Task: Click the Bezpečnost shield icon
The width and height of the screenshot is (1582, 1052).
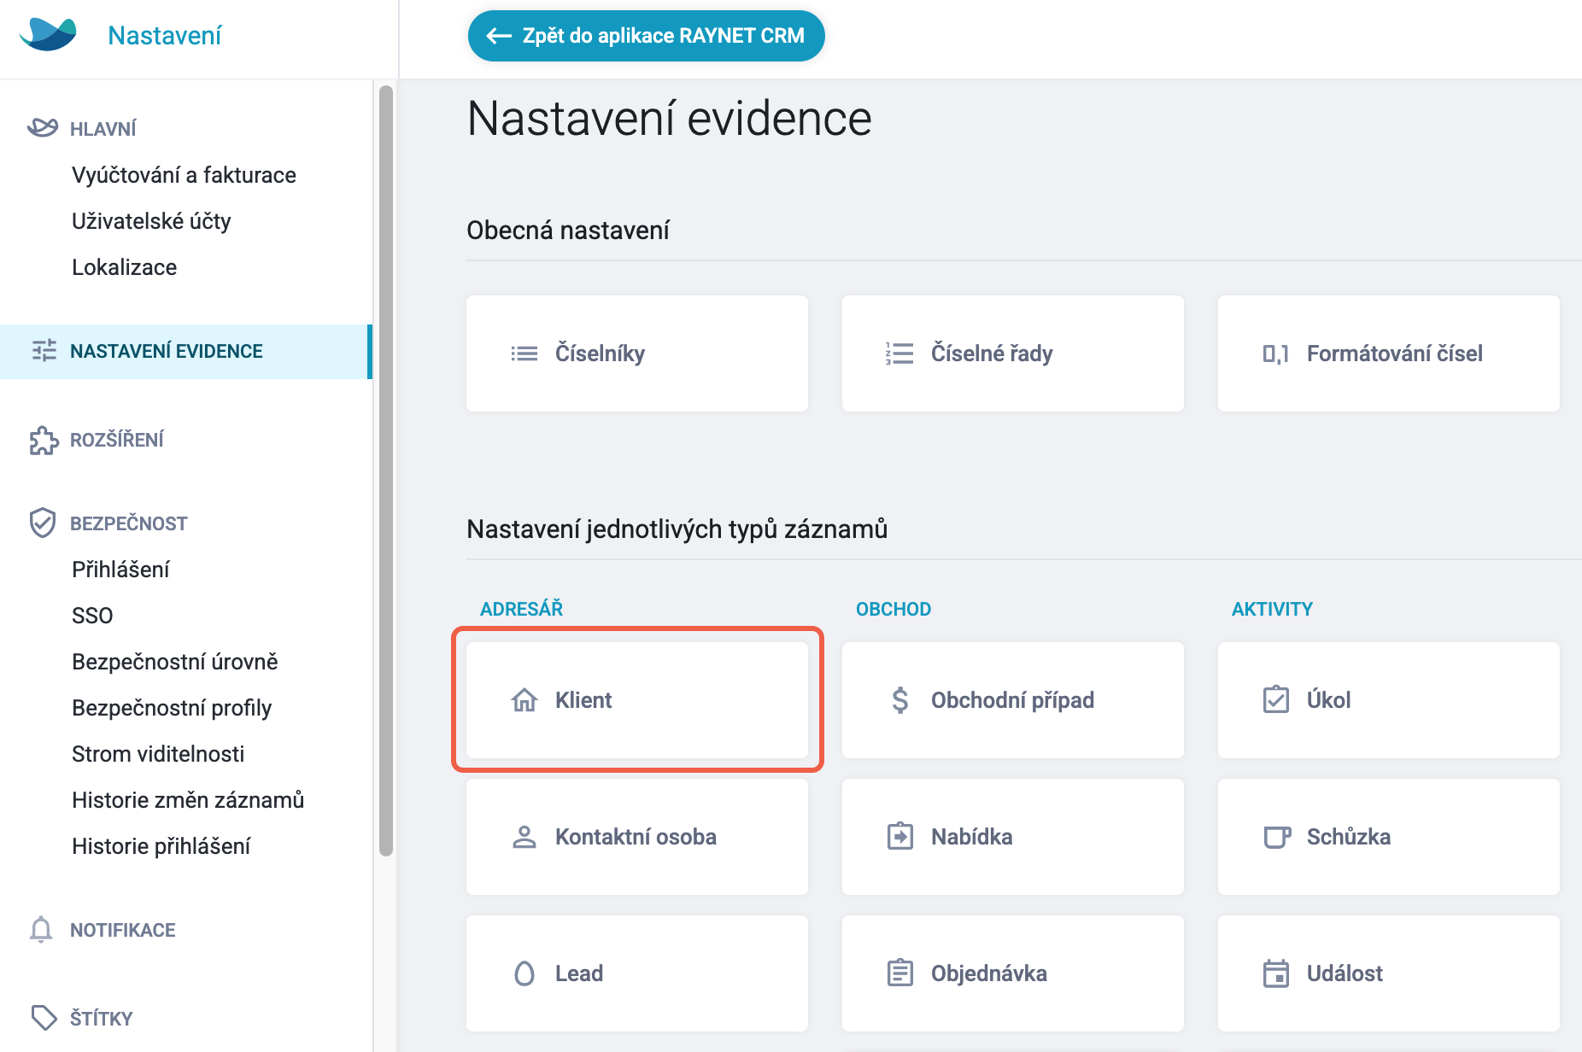Action: click(x=43, y=523)
